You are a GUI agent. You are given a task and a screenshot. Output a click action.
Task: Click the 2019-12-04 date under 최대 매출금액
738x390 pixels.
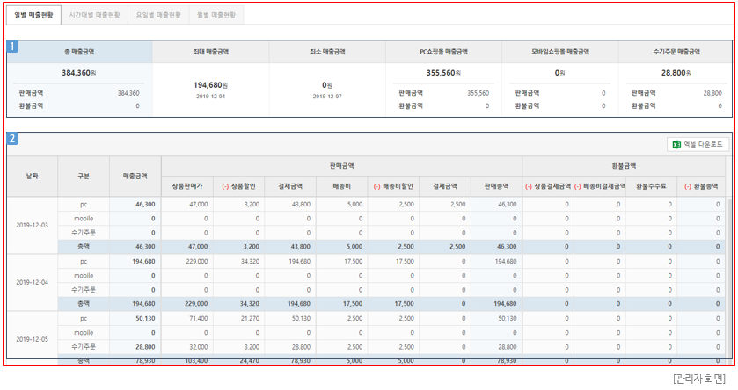[x=211, y=97]
